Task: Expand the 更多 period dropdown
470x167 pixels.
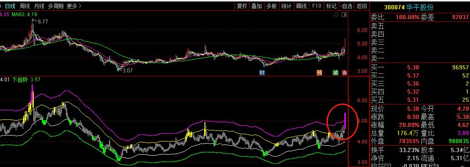Action: [x=74, y=6]
